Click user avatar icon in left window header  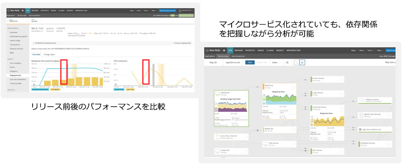[x=180, y=10]
